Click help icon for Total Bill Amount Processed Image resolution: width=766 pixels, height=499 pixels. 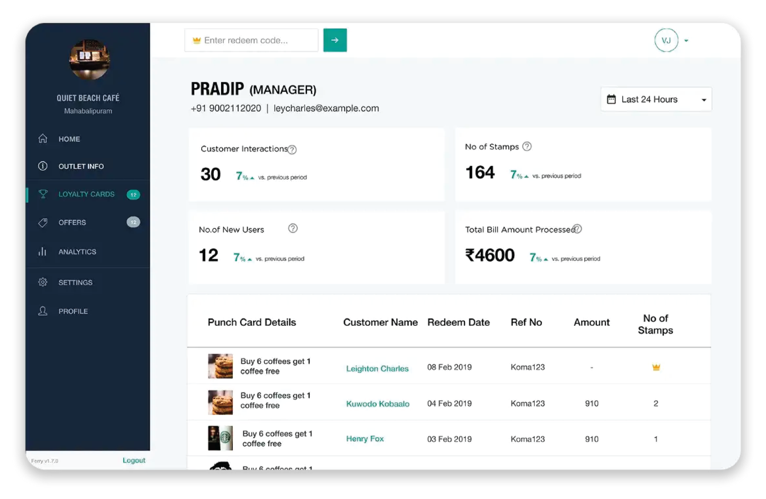(578, 229)
